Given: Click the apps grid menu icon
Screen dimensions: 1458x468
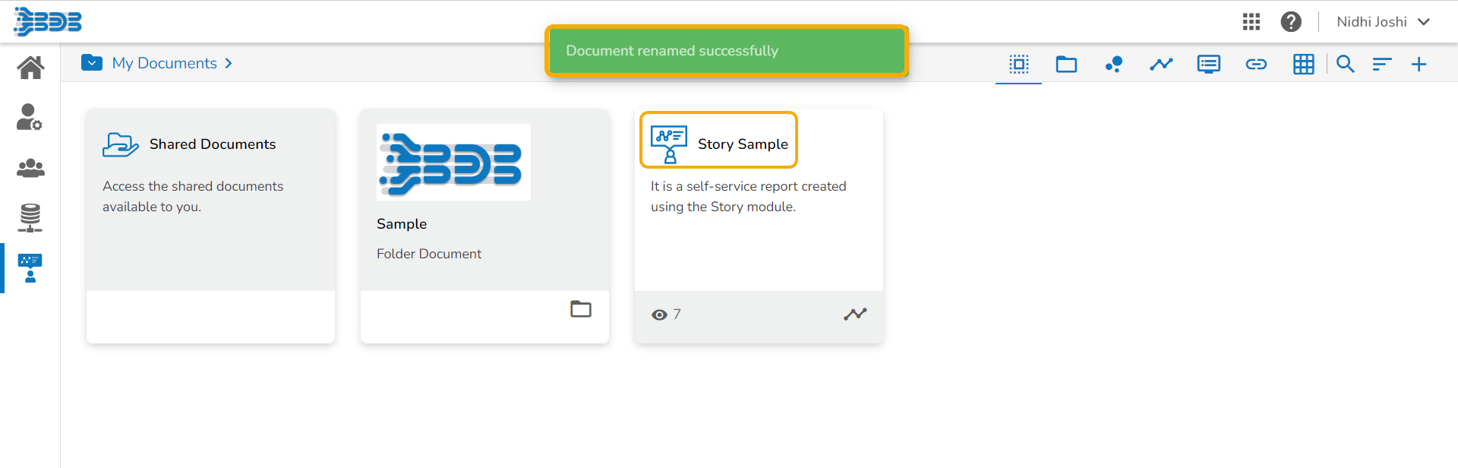Looking at the screenshot, I should (1251, 22).
